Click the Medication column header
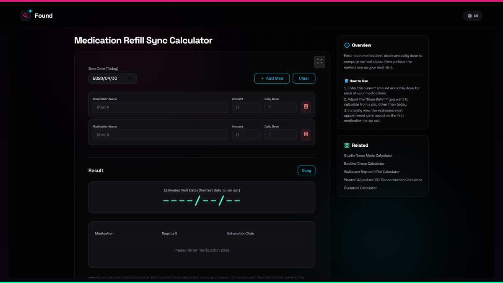 tap(104, 234)
